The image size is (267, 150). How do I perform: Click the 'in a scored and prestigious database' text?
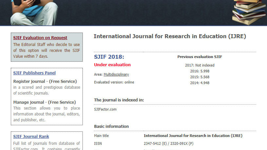tap(47, 90)
